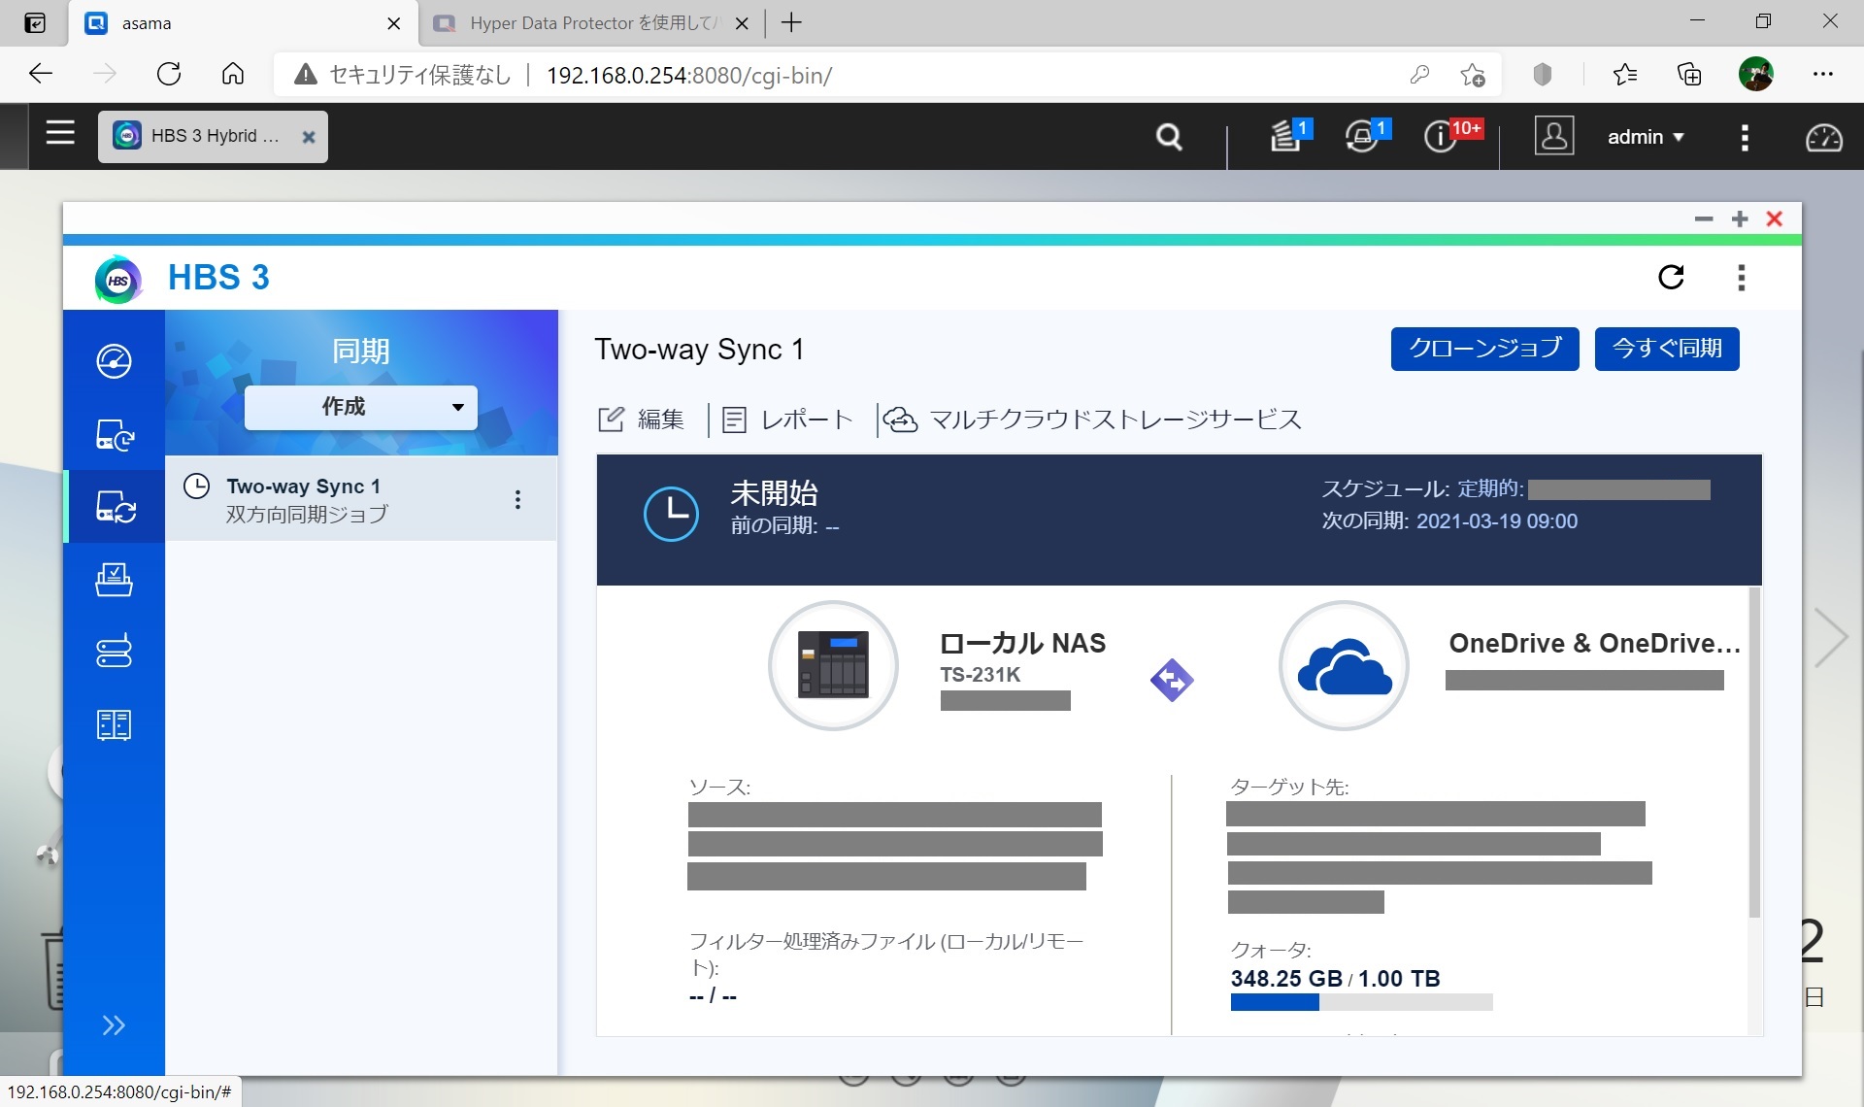This screenshot has height=1107, width=1864.
Task: Open the QTS event notifications info icon
Action: coord(1440,137)
